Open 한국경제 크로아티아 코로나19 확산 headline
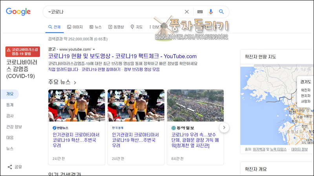 [135, 140]
